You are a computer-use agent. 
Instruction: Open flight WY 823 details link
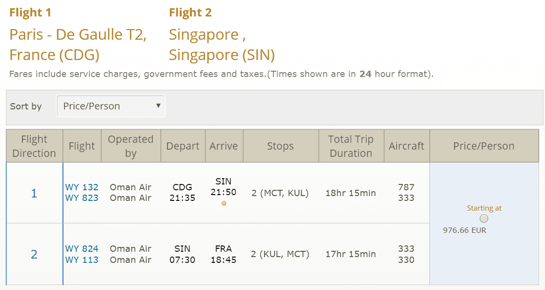[82, 198]
